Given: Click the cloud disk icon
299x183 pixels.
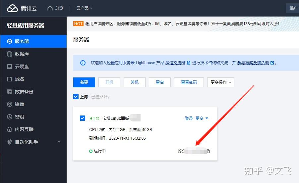Looking at the screenshot, I should tap(10, 67).
